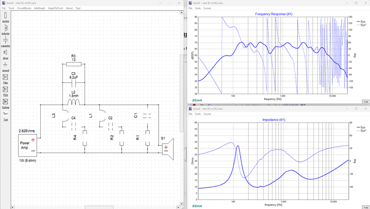Click Hold button in Impedance graph
This screenshot has width=370, height=209.
point(366,207)
